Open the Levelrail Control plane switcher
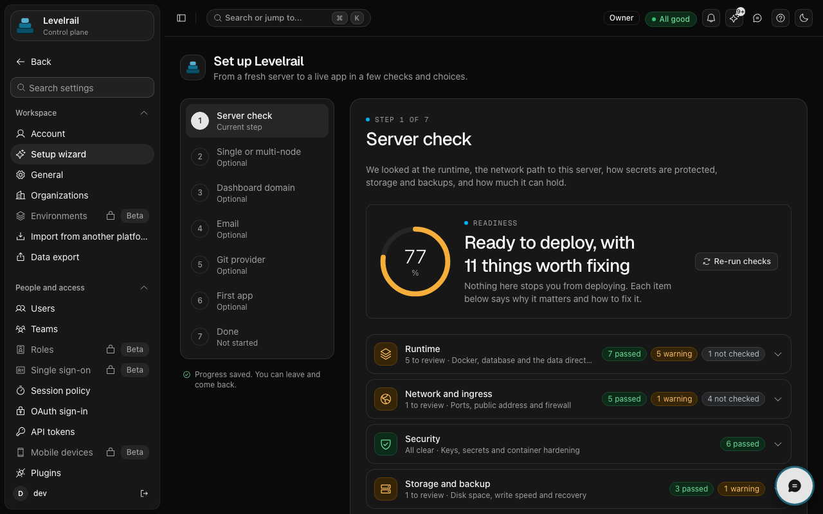Viewport: 823px width, 514px height. coord(82,26)
